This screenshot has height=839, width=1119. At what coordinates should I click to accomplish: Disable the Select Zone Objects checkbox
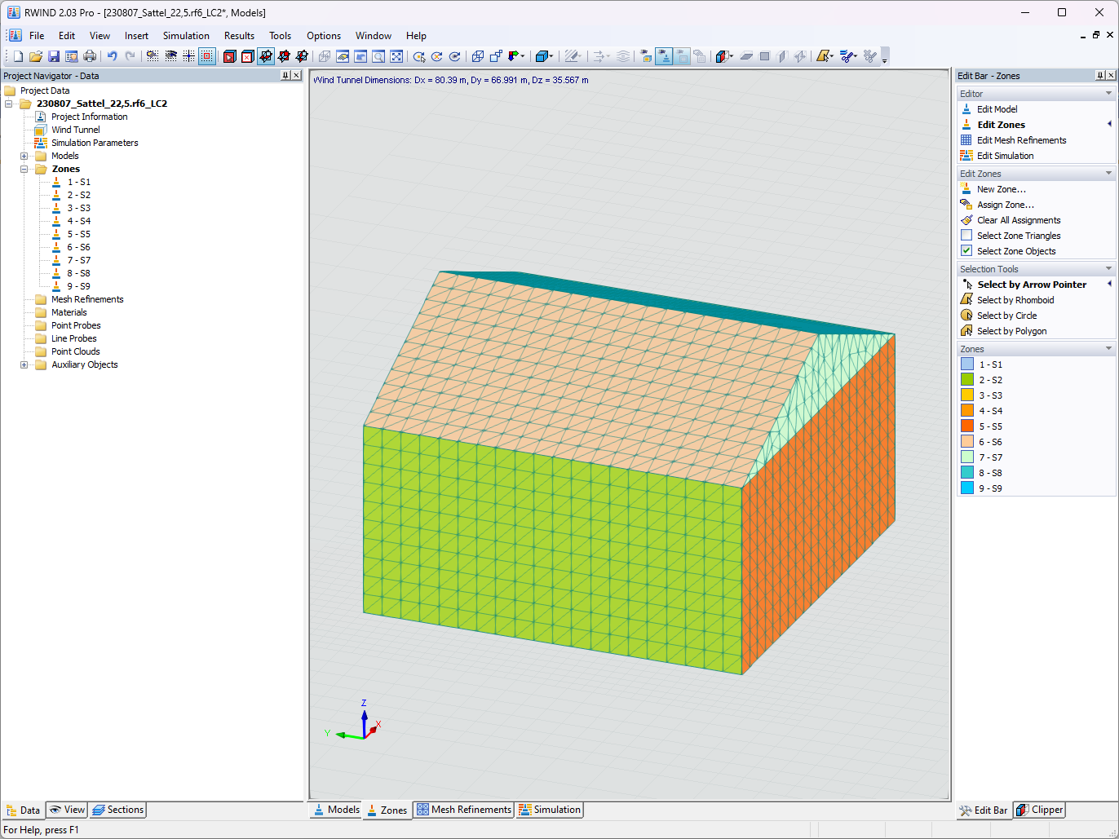(x=967, y=251)
